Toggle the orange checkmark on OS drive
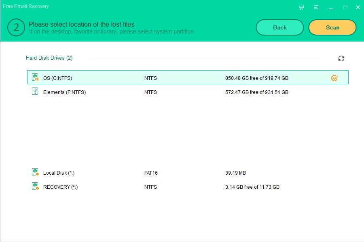 tap(334, 78)
